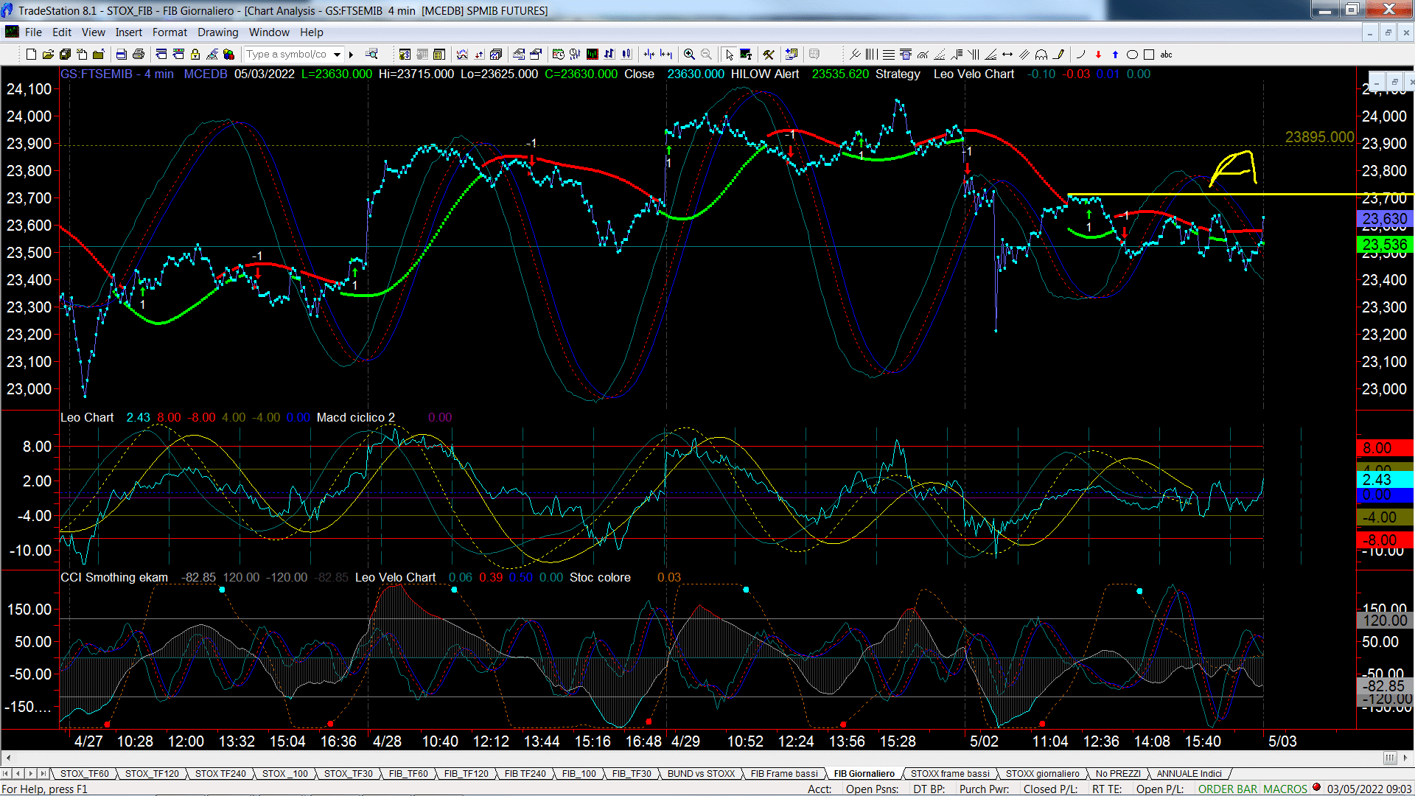The image size is (1415, 796).
Task: Click the tab scroll to last arrow
Action: (x=43, y=774)
